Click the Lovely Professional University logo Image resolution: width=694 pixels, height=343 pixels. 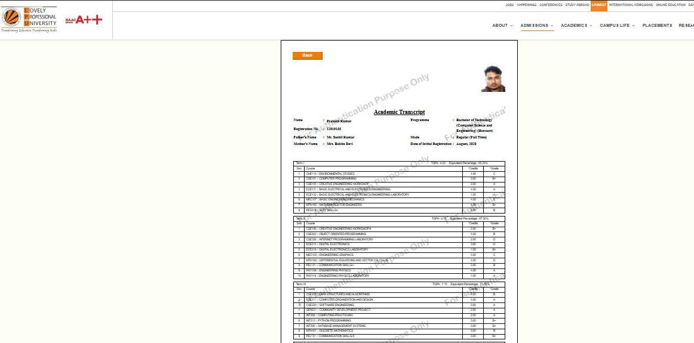(x=29, y=20)
